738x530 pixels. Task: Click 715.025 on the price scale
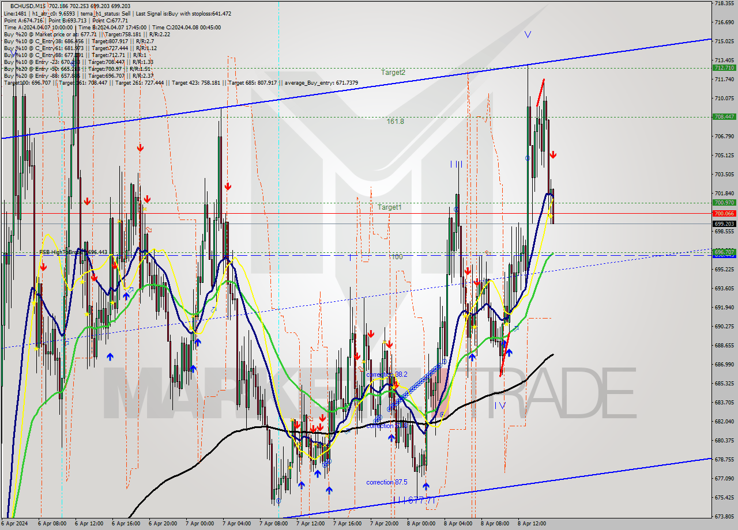[724, 41]
